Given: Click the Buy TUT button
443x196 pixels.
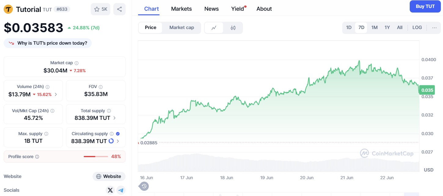Looking at the screenshot, I should pyautogui.click(x=425, y=6).
